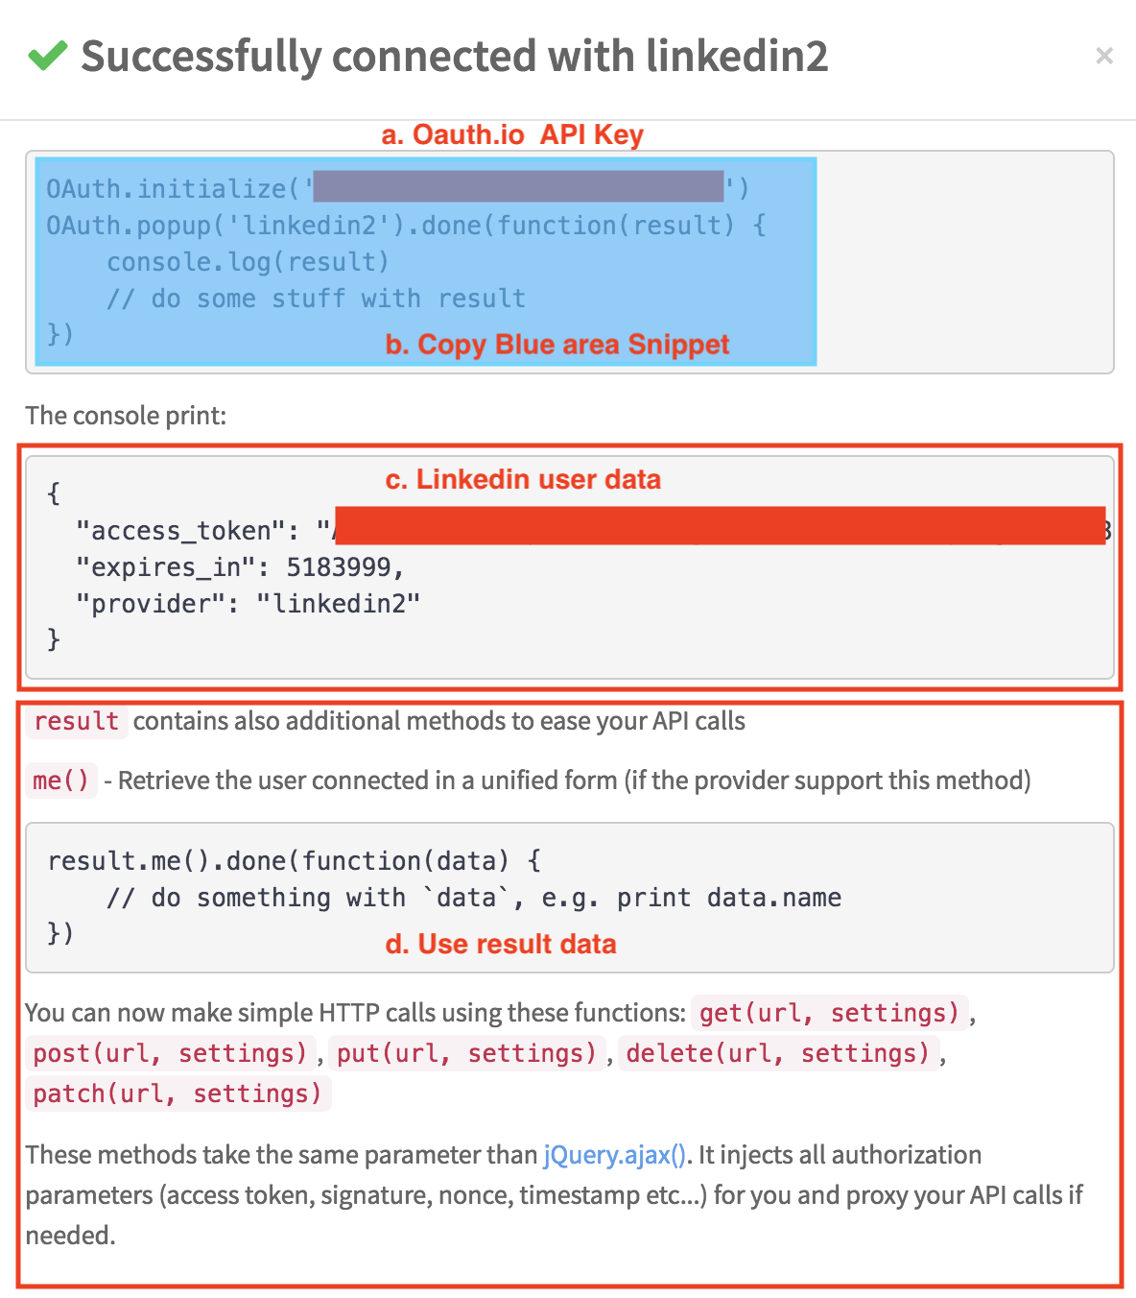Click the get(url, settings) code tag

pos(829,1013)
